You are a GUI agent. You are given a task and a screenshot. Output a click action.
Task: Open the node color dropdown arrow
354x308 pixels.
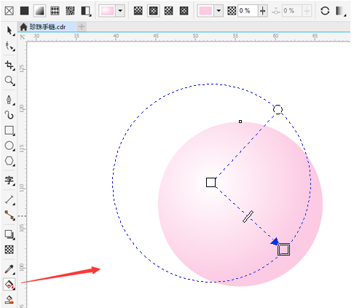click(219, 11)
